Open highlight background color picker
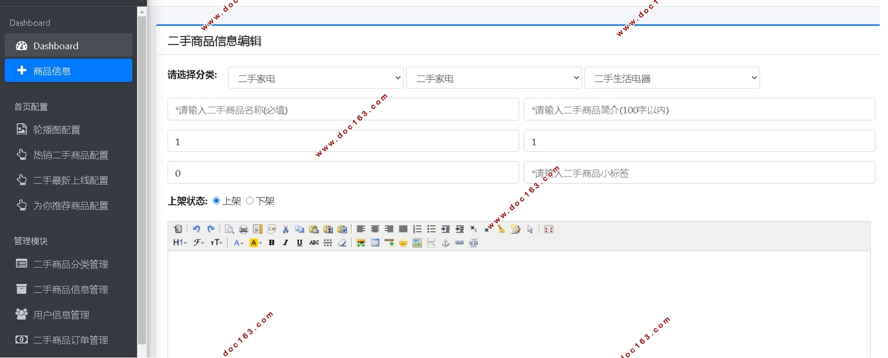 click(x=255, y=243)
